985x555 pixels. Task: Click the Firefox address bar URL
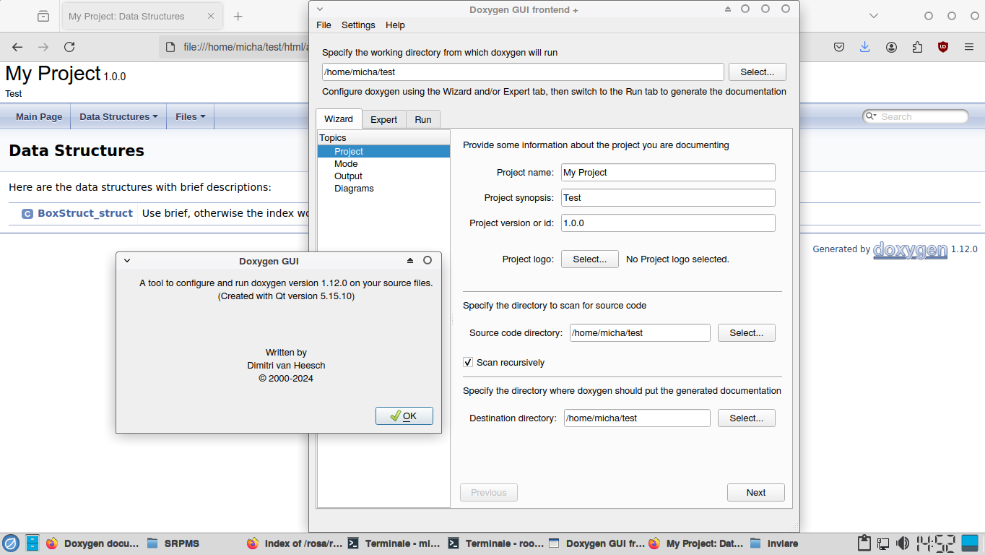(246, 47)
